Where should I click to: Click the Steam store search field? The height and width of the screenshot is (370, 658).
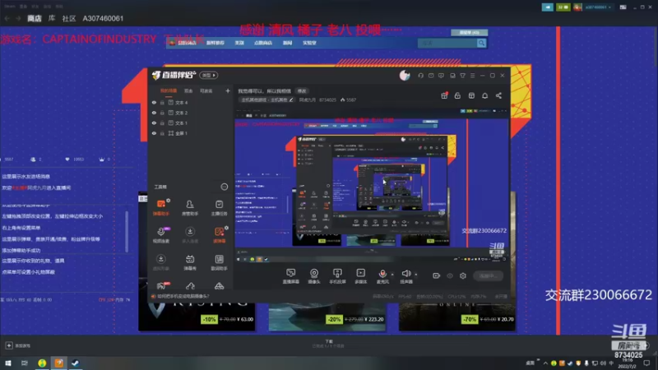pos(447,43)
